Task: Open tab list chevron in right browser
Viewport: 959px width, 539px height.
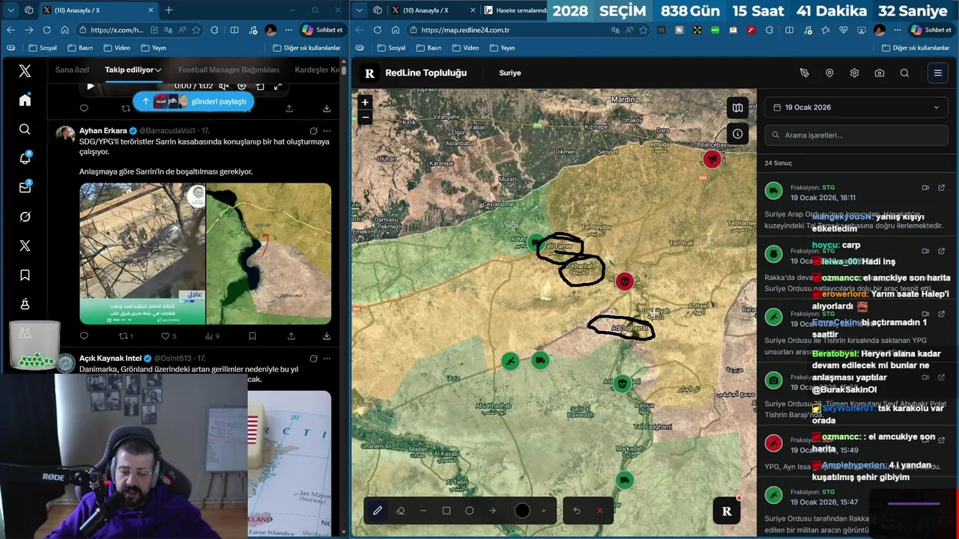Action: click(x=360, y=10)
